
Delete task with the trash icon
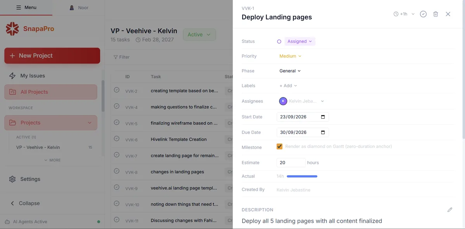click(436, 14)
